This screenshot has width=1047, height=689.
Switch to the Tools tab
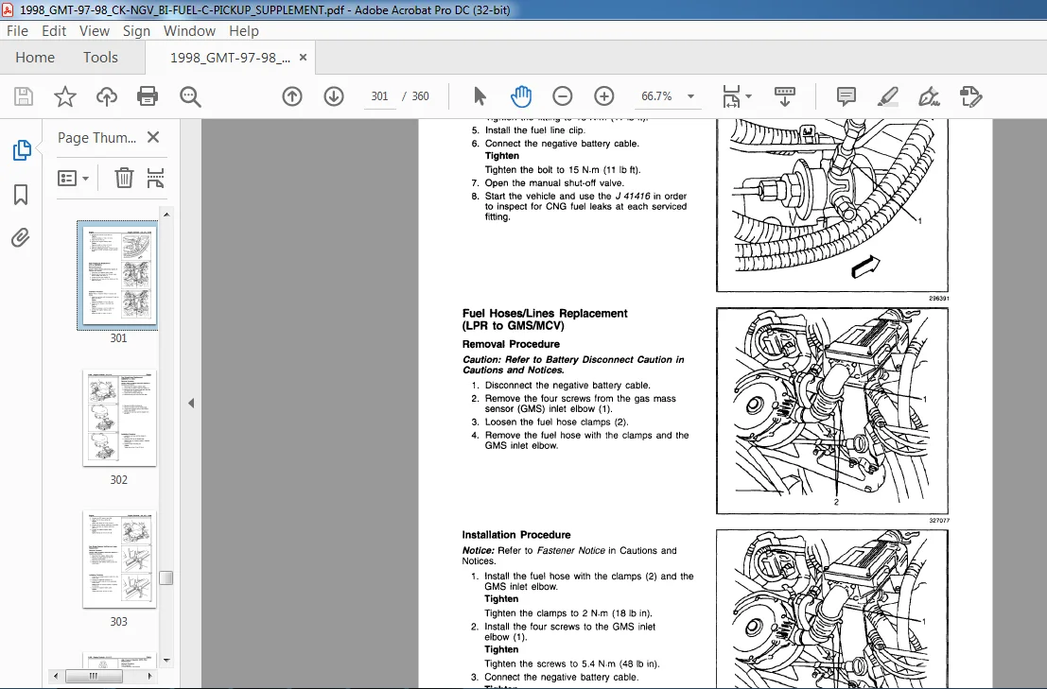pos(100,58)
